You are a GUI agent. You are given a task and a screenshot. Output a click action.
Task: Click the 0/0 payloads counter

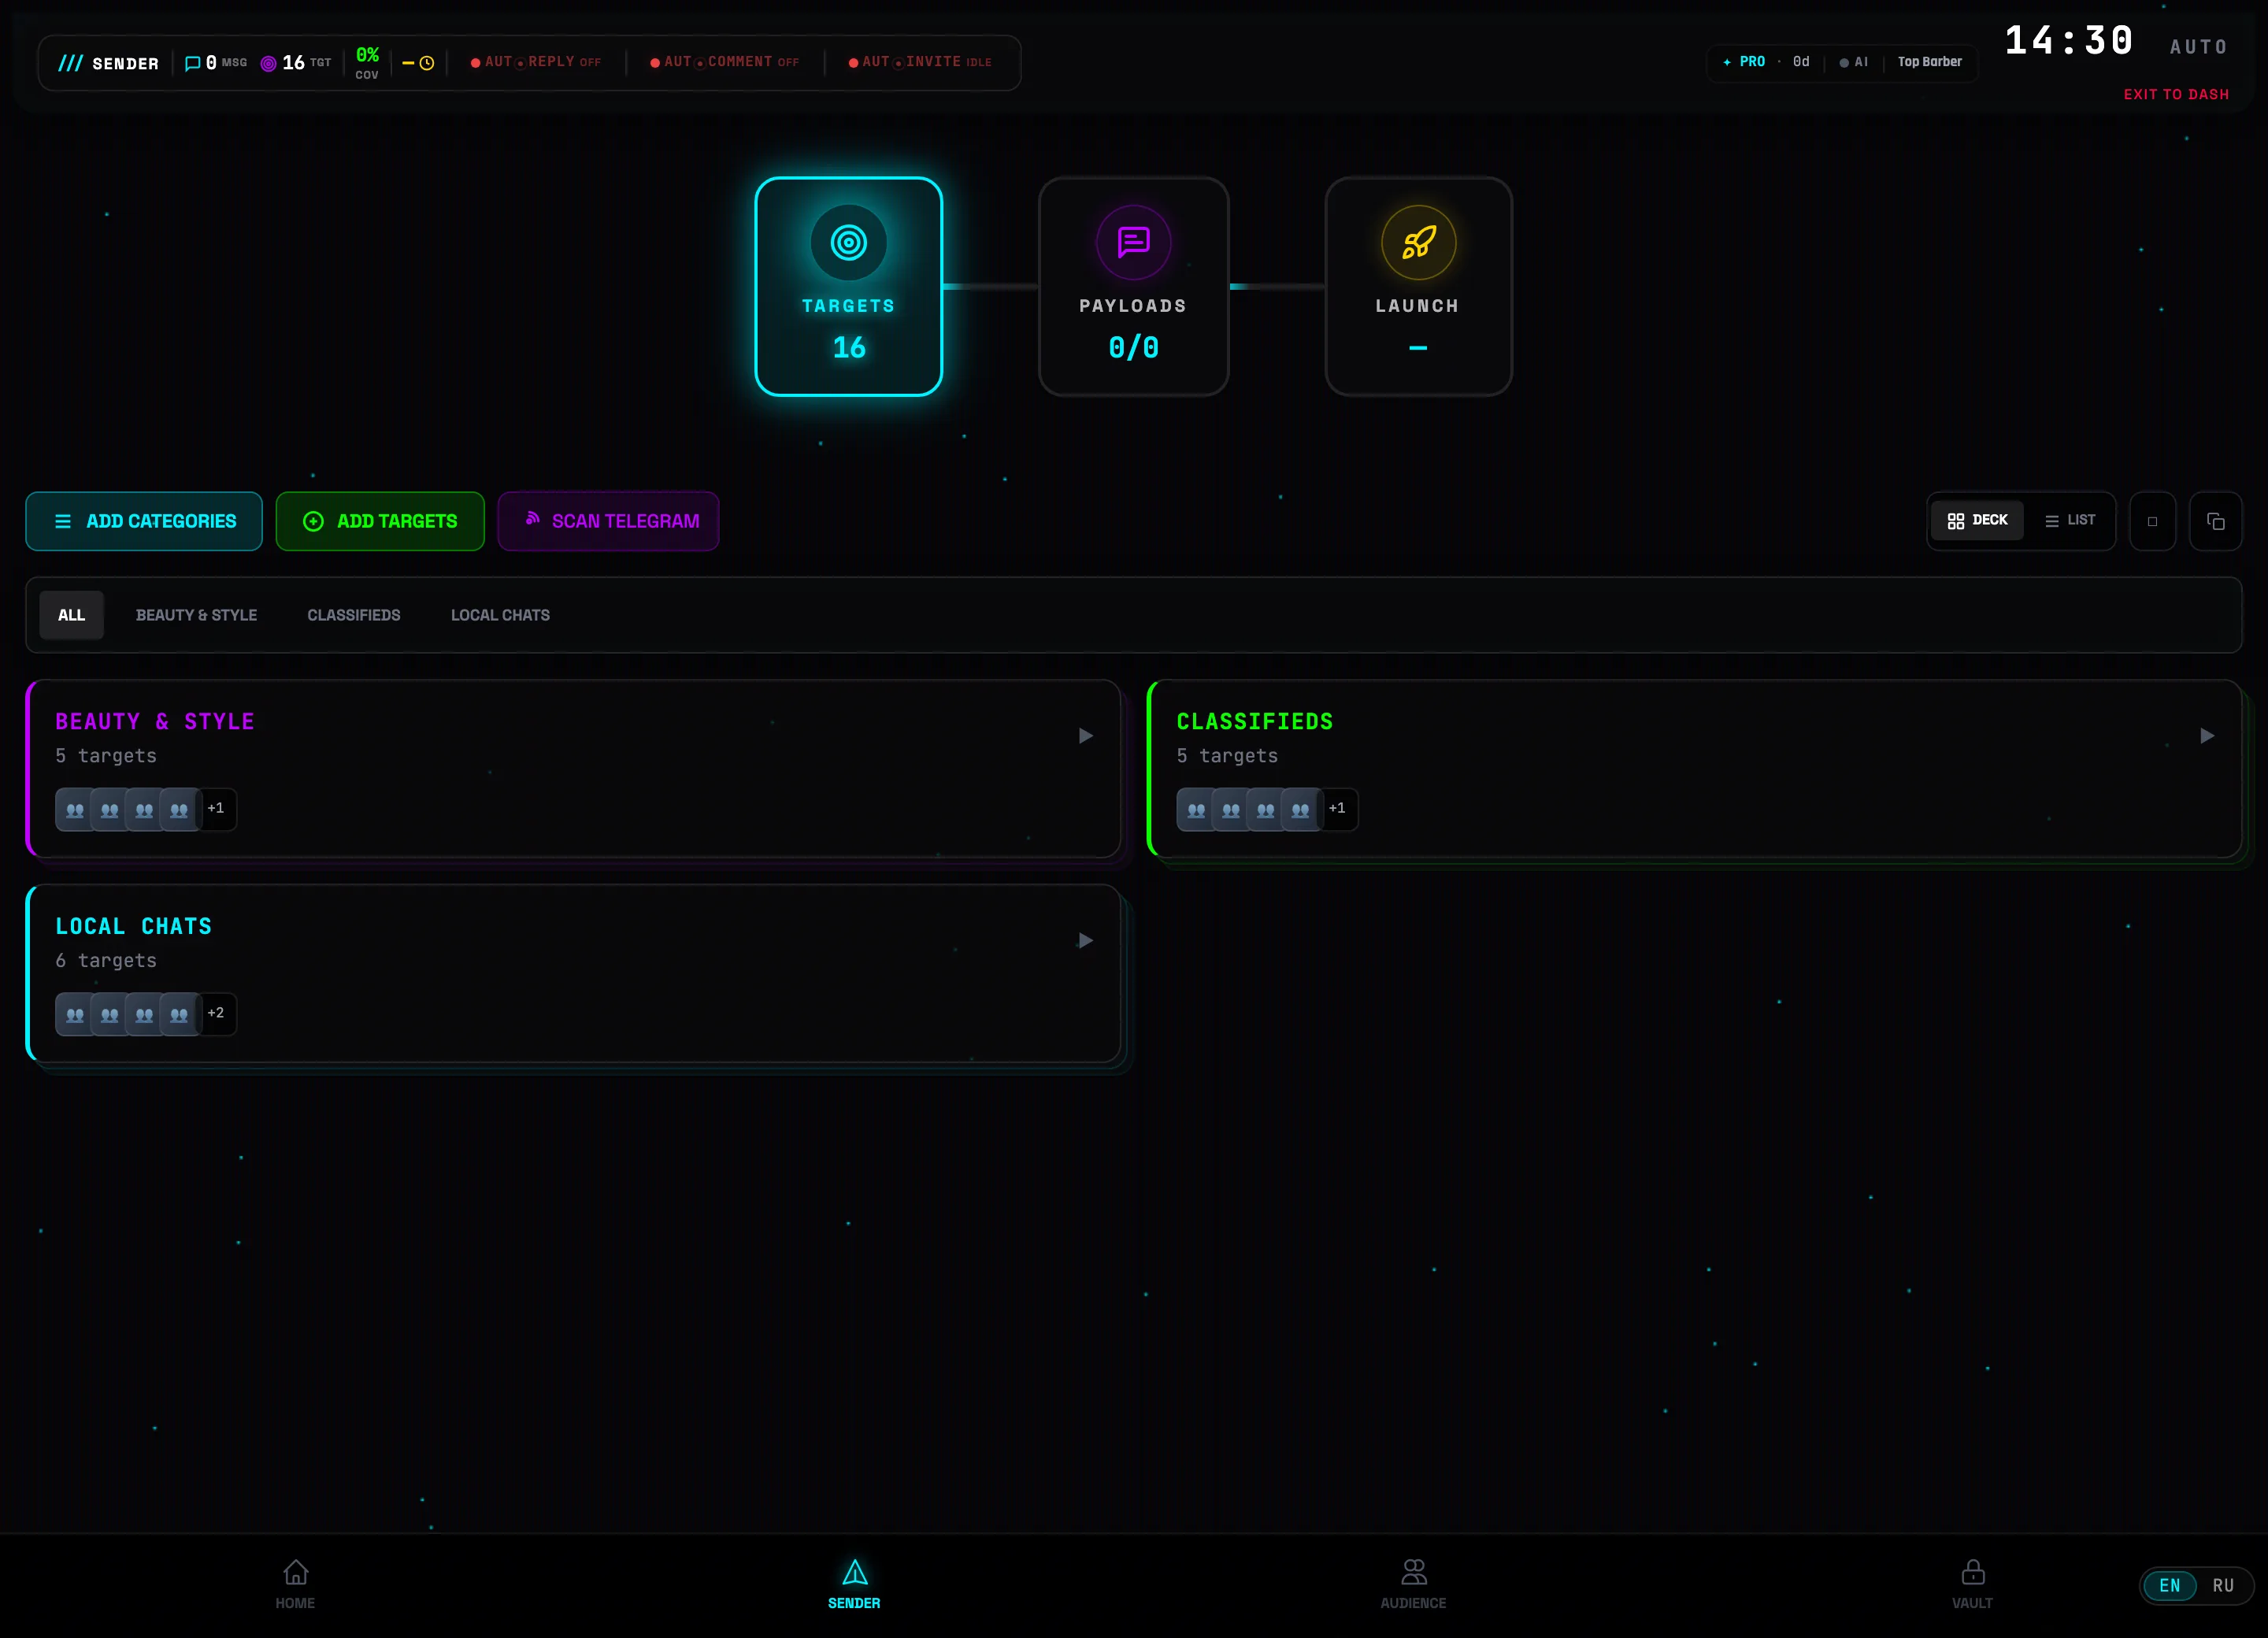pos(1133,348)
